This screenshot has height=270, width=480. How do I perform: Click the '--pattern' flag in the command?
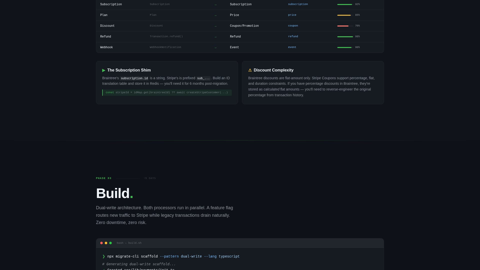[x=169, y=256]
